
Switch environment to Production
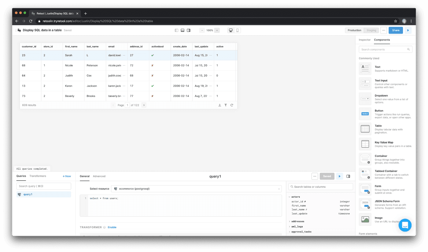(x=354, y=30)
